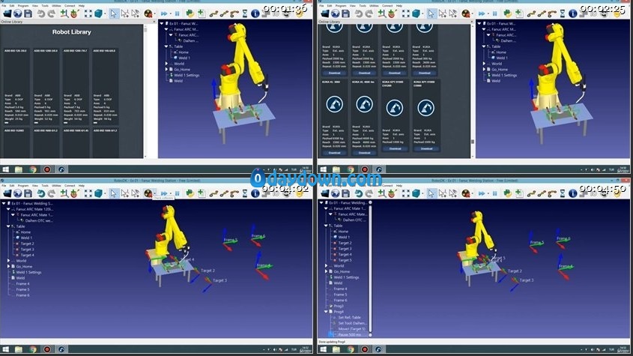Viewport: 633px width, 356px height.
Task: Select Weld 1 Settings in 00:01:36 frame tree
Action: pos(187,75)
